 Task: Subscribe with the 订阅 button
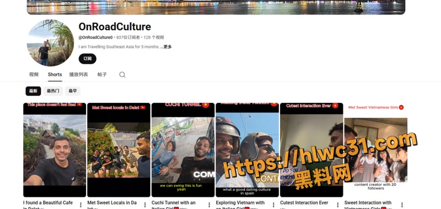coord(88,59)
